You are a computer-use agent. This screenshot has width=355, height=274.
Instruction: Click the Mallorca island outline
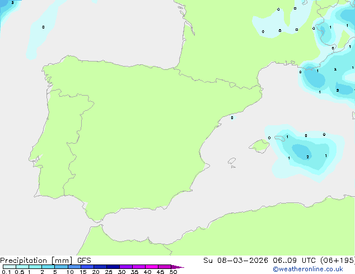(259, 146)
